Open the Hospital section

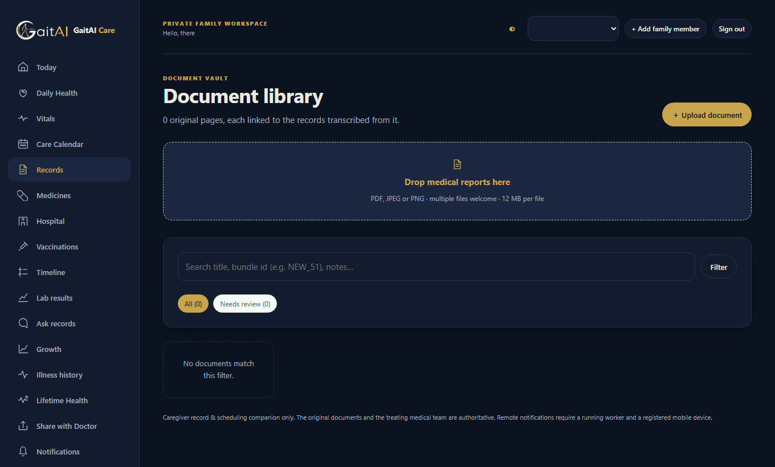tap(70, 221)
